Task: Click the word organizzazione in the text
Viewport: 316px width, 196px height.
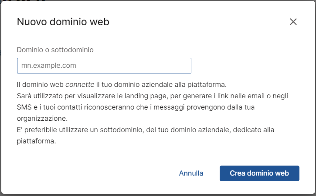Action: [41, 118]
